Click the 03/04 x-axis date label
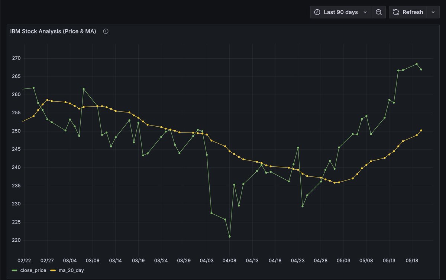The width and height of the screenshot is (446, 280). point(70,261)
